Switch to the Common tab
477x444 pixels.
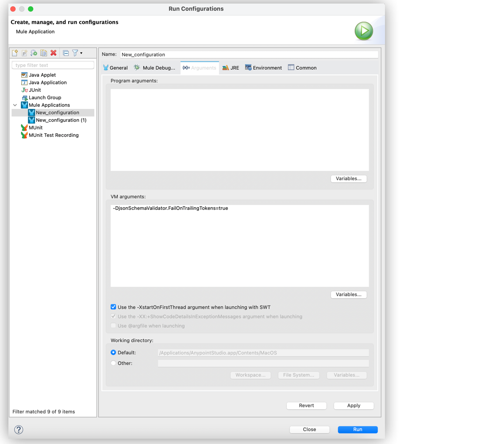click(x=303, y=68)
